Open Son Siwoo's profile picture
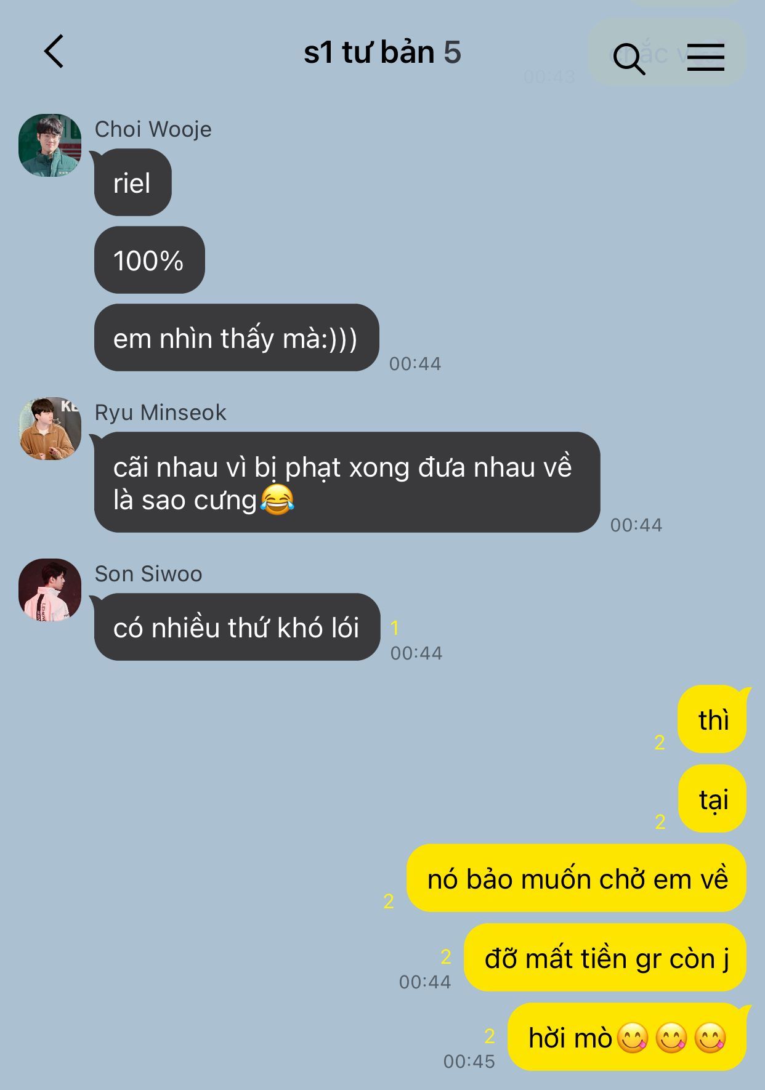The height and width of the screenshot is (1090, 765). pyautogui.click(x=50, y=590)
